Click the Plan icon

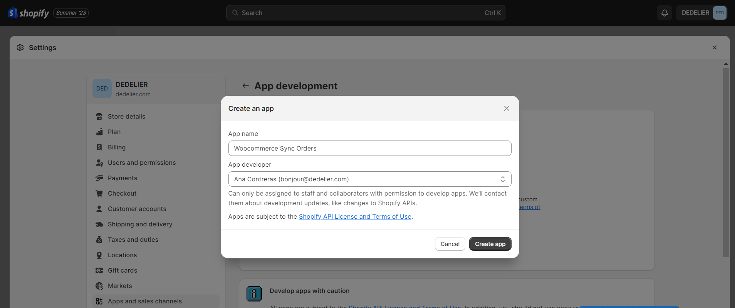99,132
